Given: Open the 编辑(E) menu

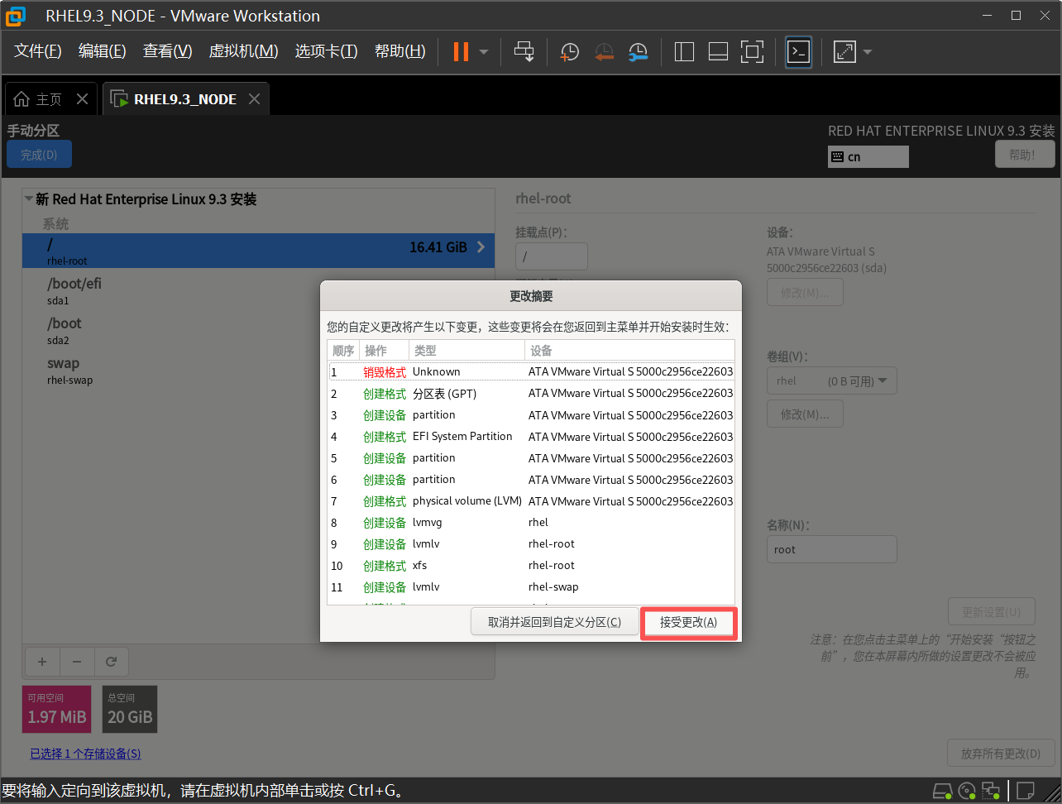Looking at the screenshot, I should click(102, 51).
